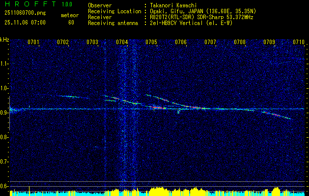The width and height of the screenshot is (309, 196).
Task: Click the filename 2511060700.png
Action: tap(25, 13)
